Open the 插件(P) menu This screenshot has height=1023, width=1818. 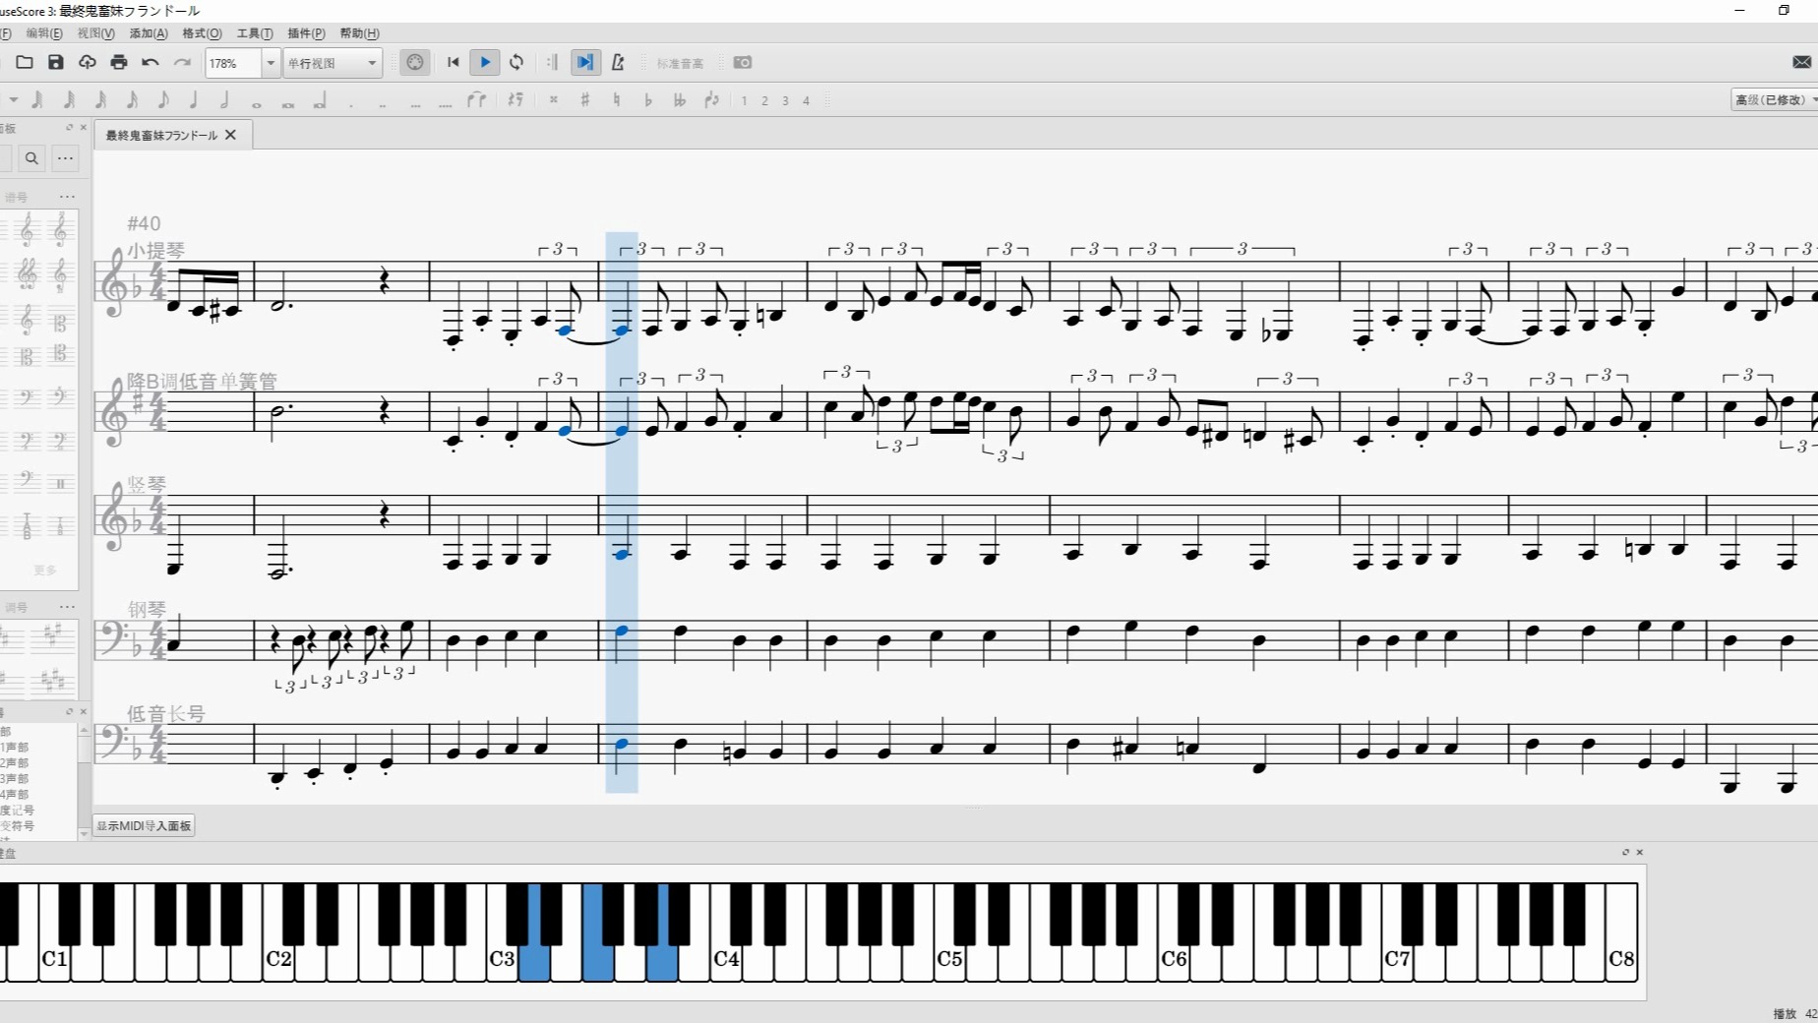click(306, 33)
